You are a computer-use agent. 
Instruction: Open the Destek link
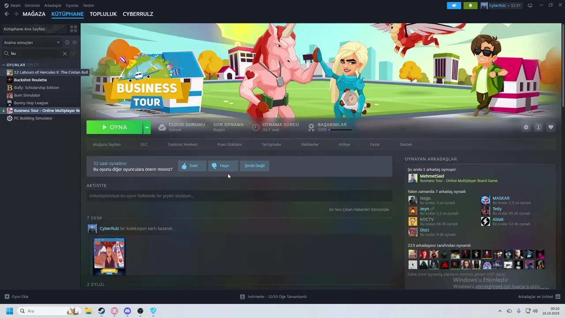point(406,144)
